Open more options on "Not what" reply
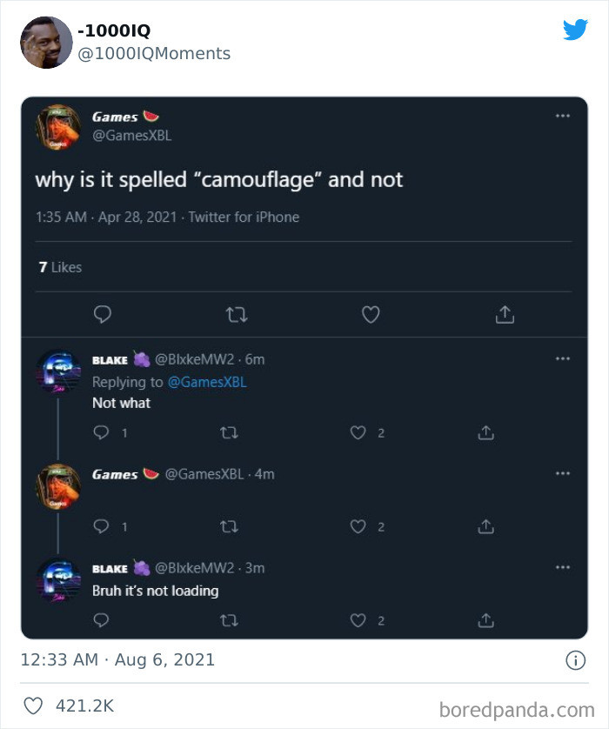 pos(563,358)
